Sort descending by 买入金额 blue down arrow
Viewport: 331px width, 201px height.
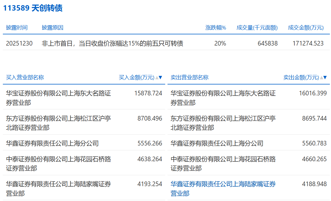coord(160,78)
